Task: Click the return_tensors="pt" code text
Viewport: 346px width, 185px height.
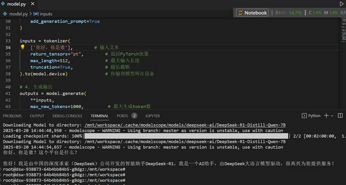Action: pos(57,54)
